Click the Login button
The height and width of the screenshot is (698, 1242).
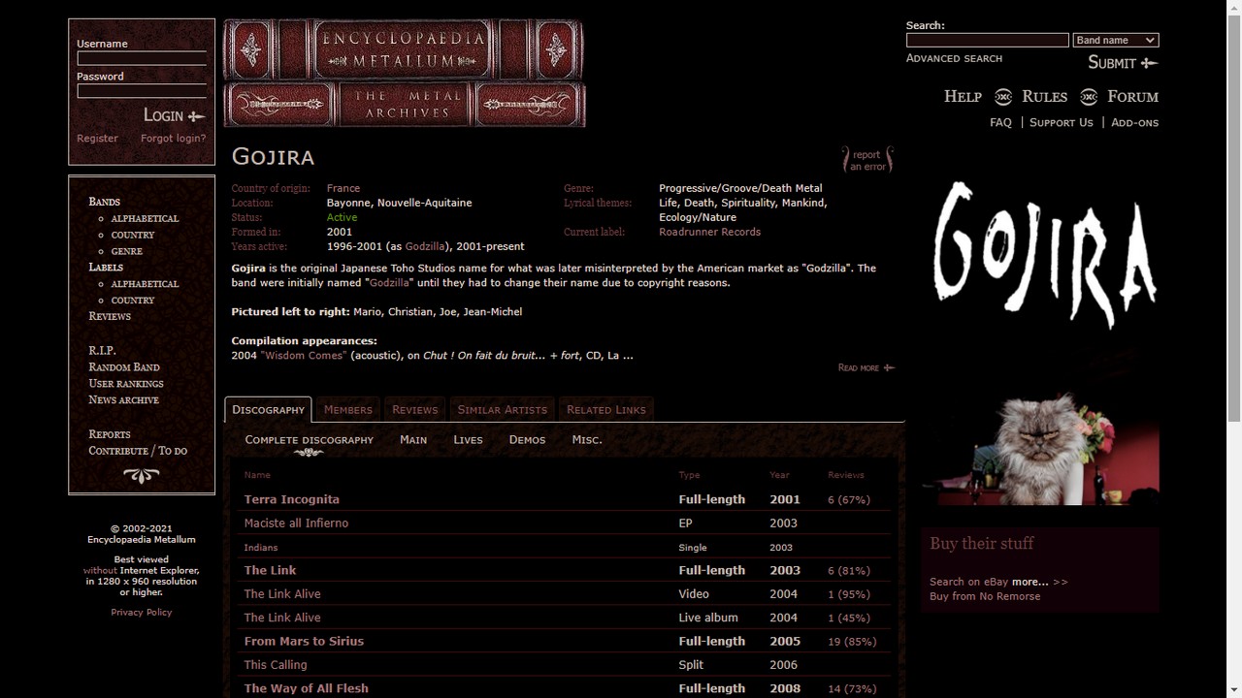(x=174, y=115)
